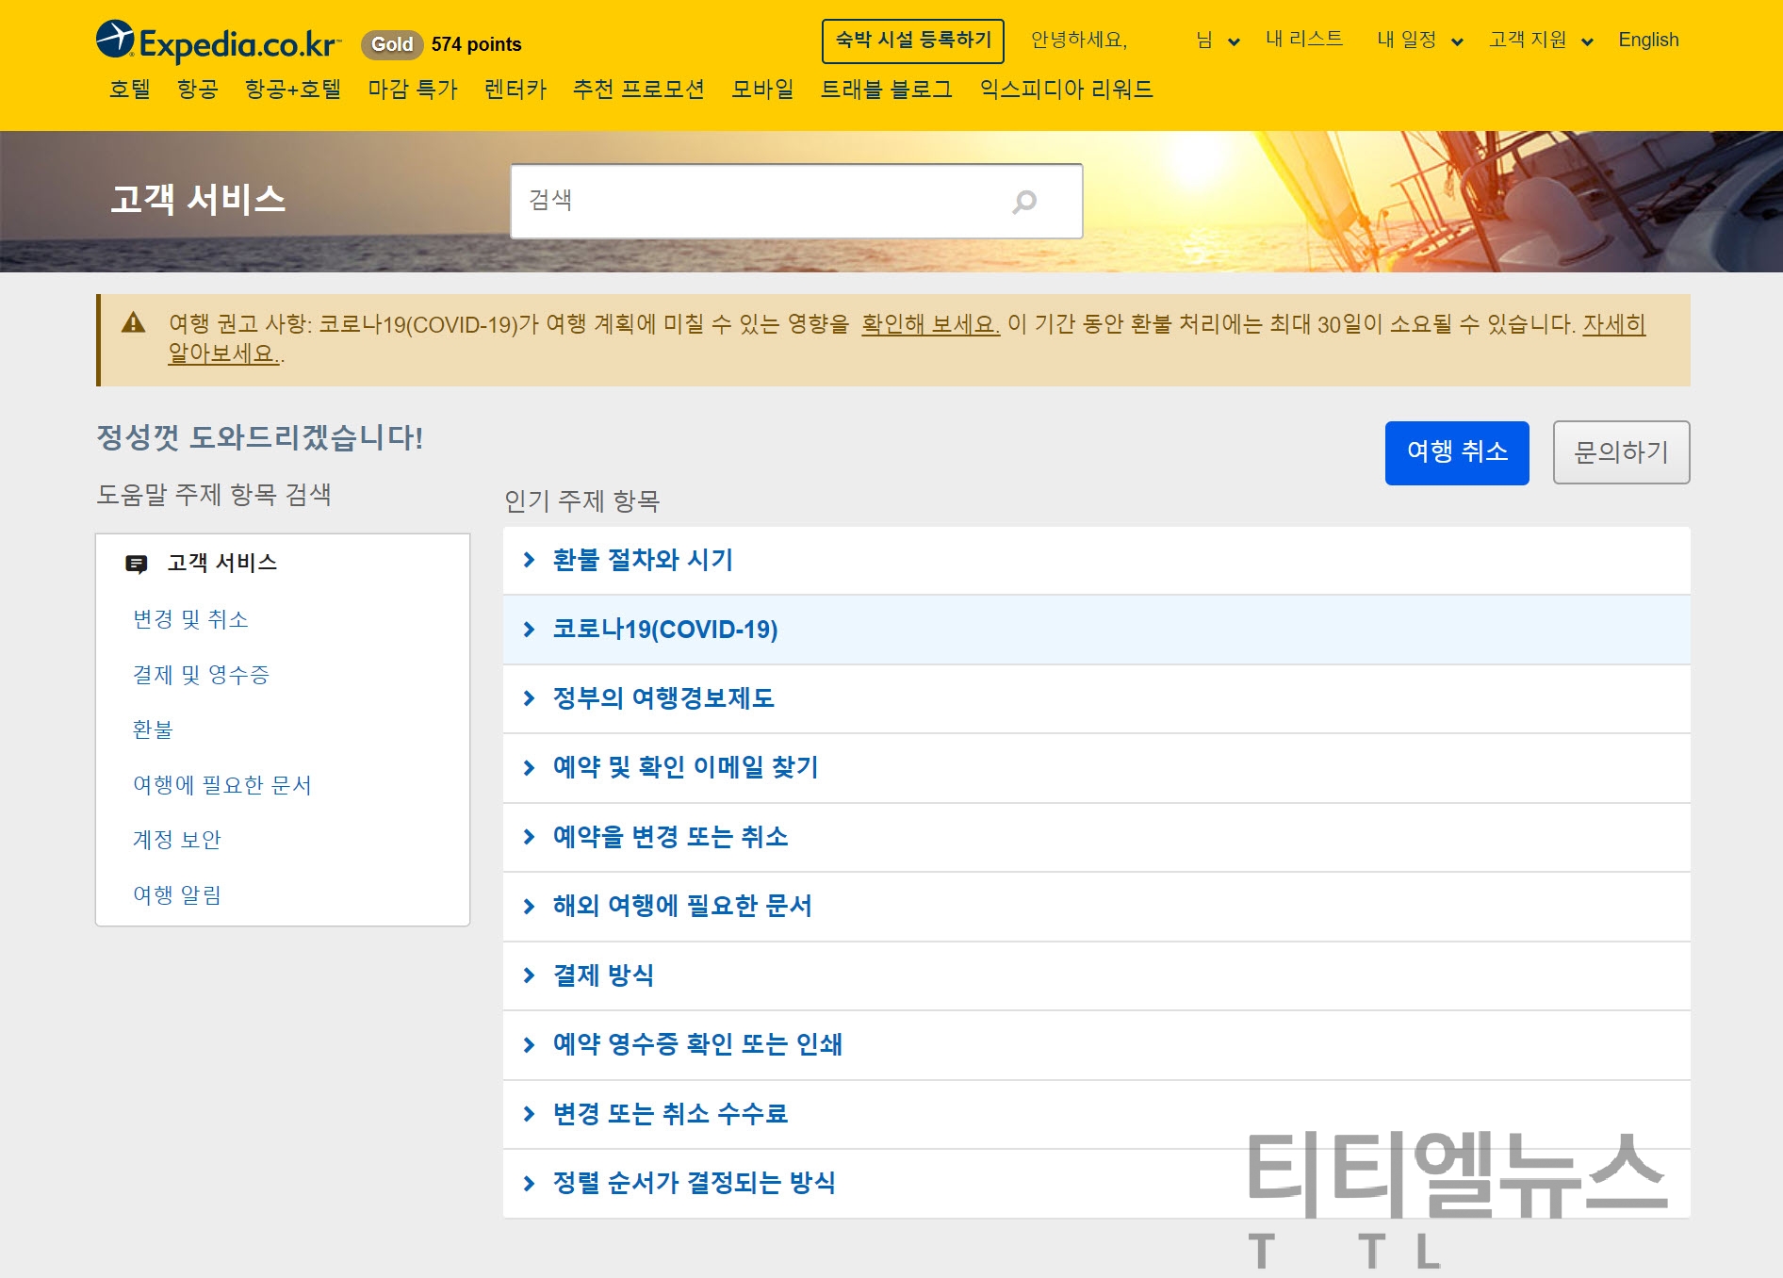Expand the 정부의 여행경보제도 topic
The image size is (1783, 1278).
click(x=1096, y=698)
